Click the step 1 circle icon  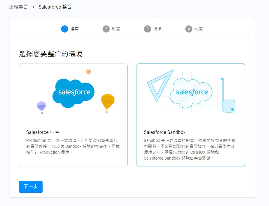(65, 29)
